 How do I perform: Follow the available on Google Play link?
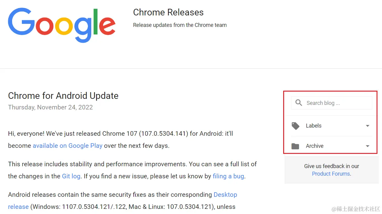(68, 146)
